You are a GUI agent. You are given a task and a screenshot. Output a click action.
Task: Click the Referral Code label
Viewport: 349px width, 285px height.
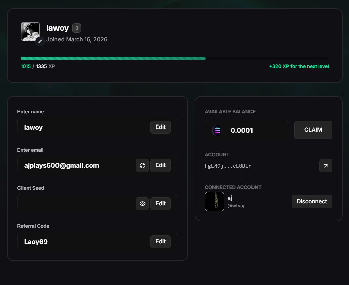tap(33, 226)
